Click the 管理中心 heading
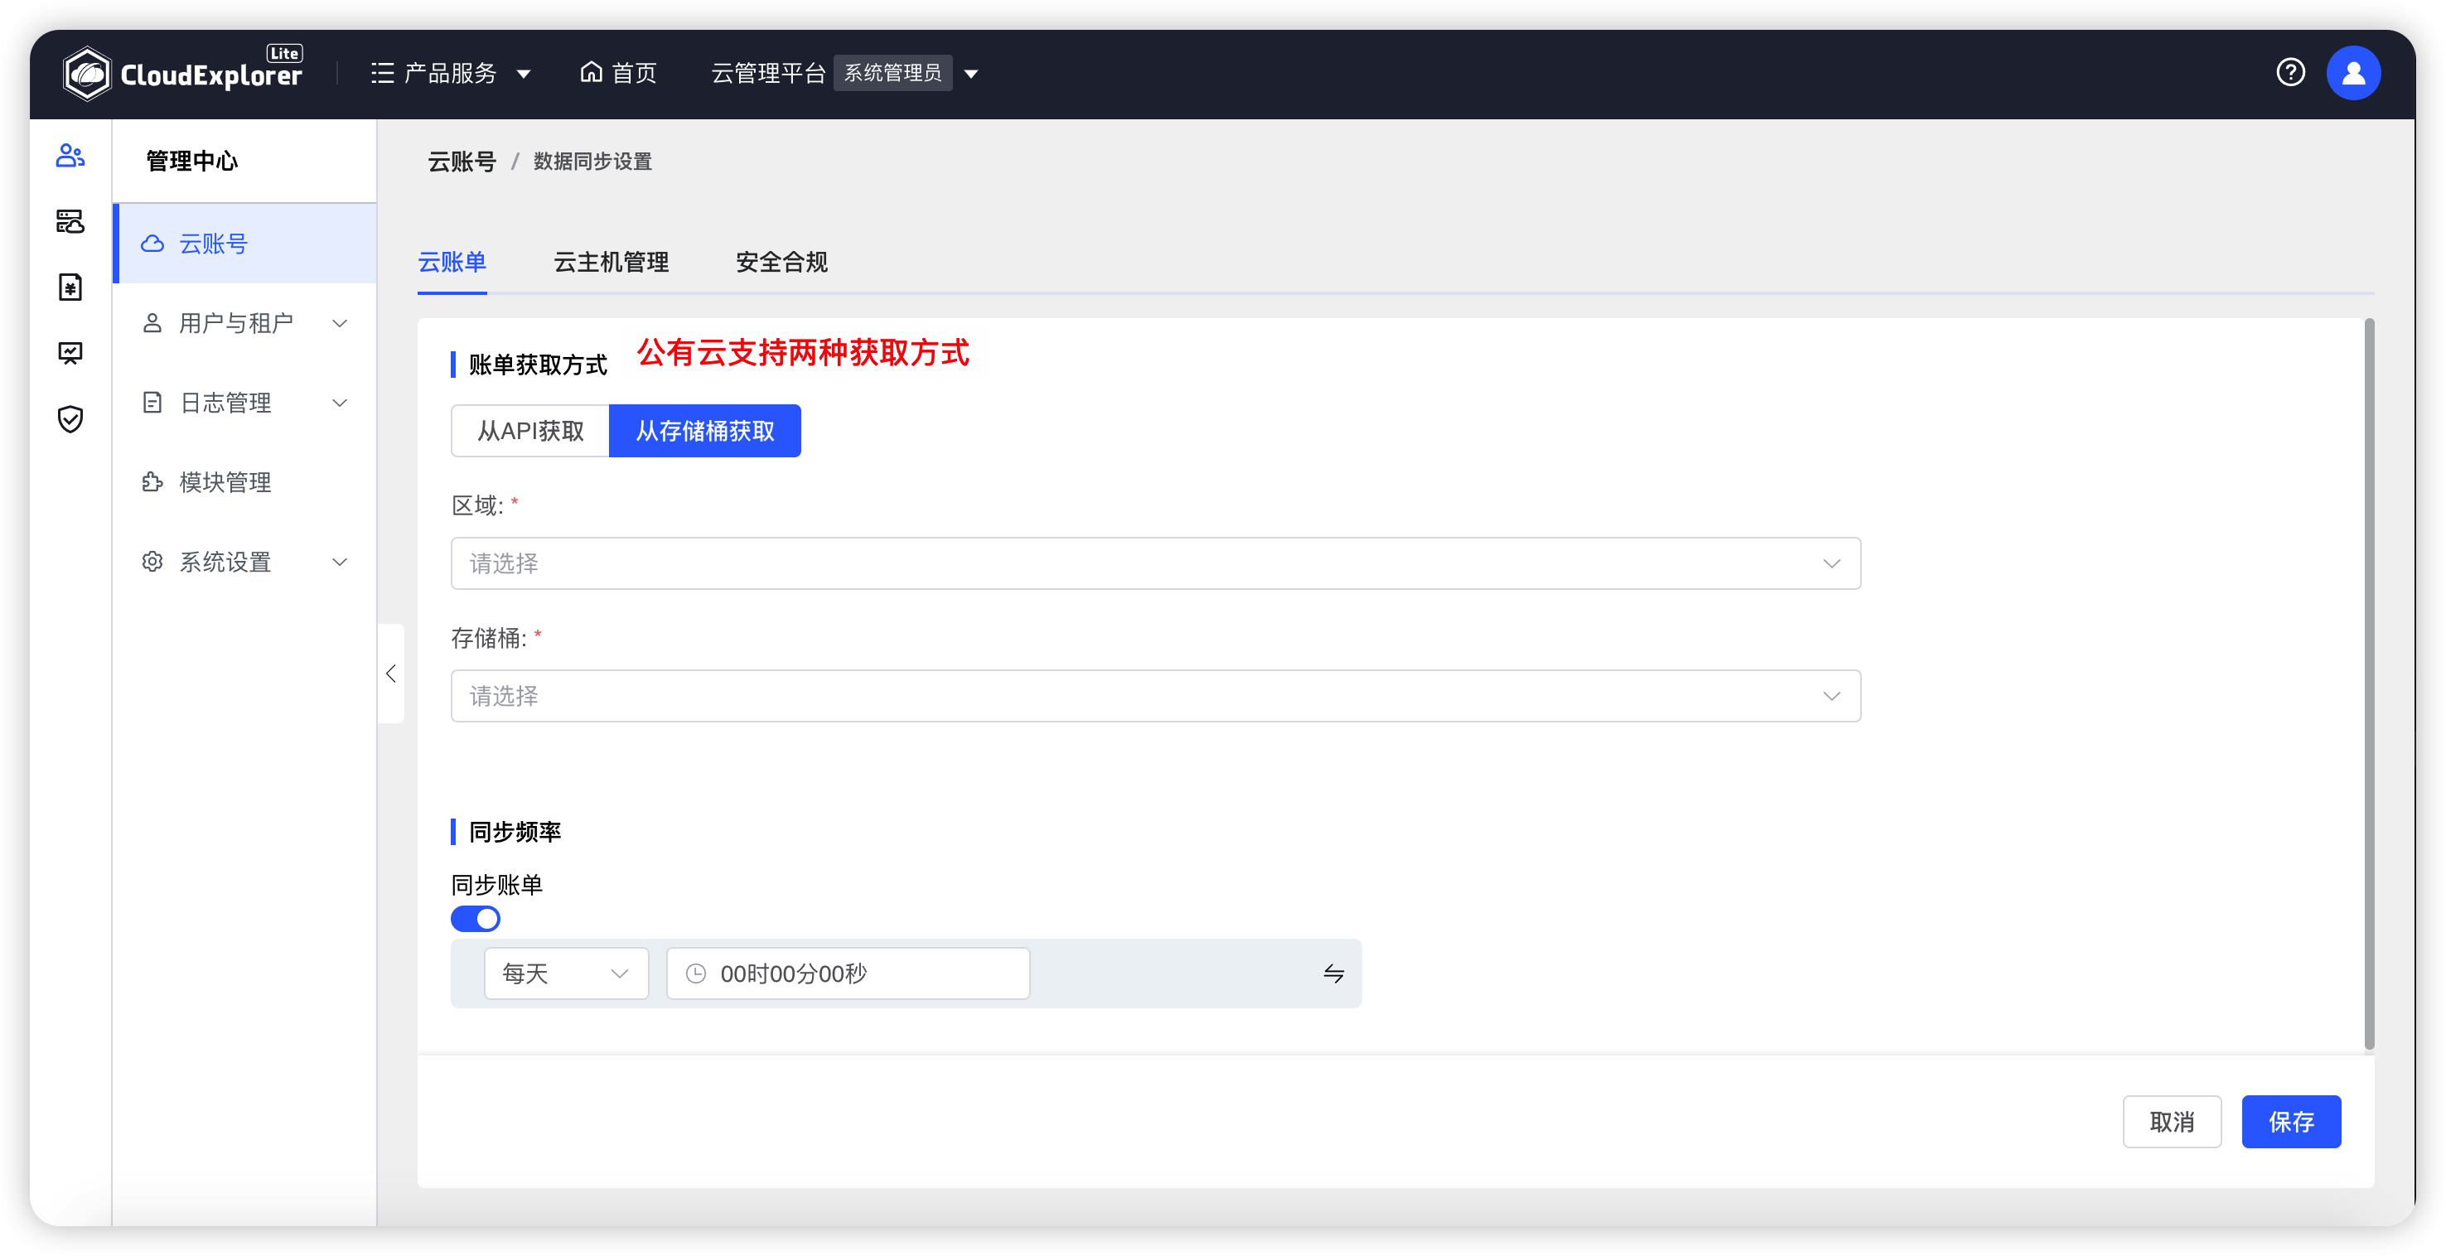The width and height of the screenshot is (2446, 1256). point(191,161)
